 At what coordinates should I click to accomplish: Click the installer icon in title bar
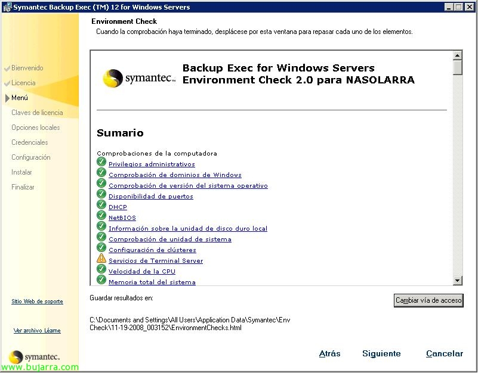7,7
